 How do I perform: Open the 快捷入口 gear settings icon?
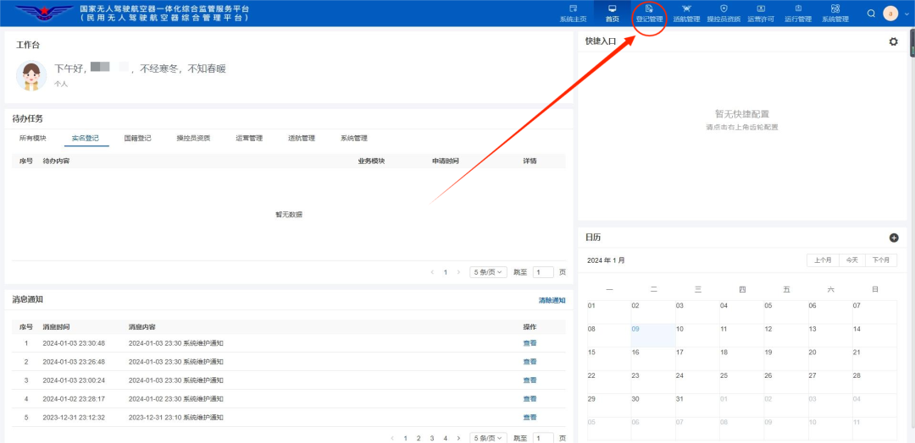894,41
